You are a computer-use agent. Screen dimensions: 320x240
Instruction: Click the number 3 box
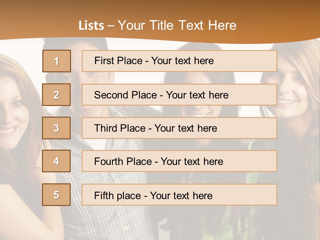tap(56, 128)
